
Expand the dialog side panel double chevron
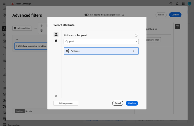point(56,96)
